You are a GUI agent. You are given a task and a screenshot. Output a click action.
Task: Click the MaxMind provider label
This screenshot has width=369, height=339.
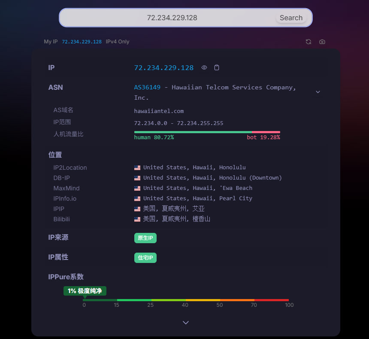point(67,189)
